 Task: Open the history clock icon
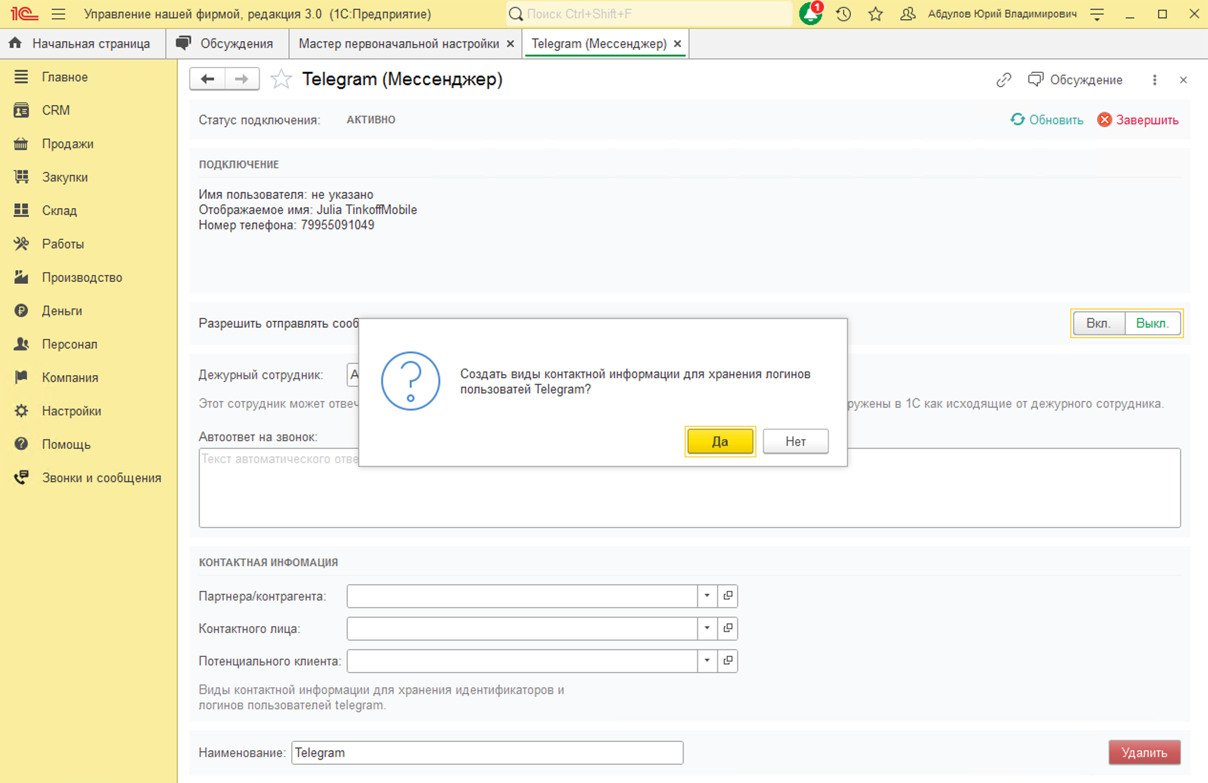click(844, 14)
